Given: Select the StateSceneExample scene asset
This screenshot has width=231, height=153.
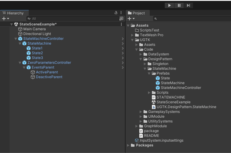Looking at the screenshot, I should (173, 102).
